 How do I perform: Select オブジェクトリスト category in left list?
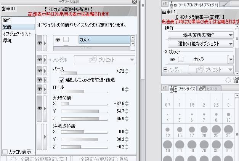coord(17,33)
